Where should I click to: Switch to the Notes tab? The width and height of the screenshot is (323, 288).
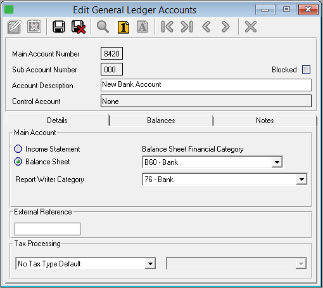point(265,121)
